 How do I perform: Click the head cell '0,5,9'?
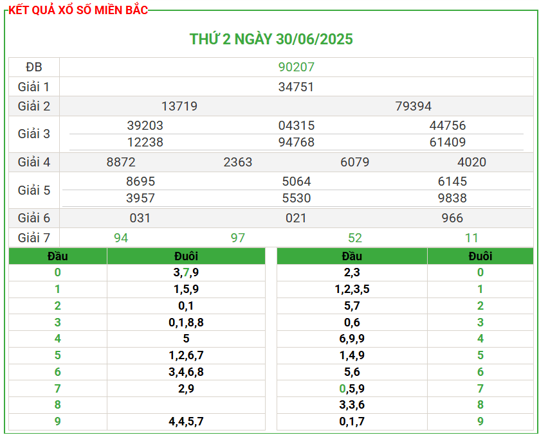tap(352, 388)
